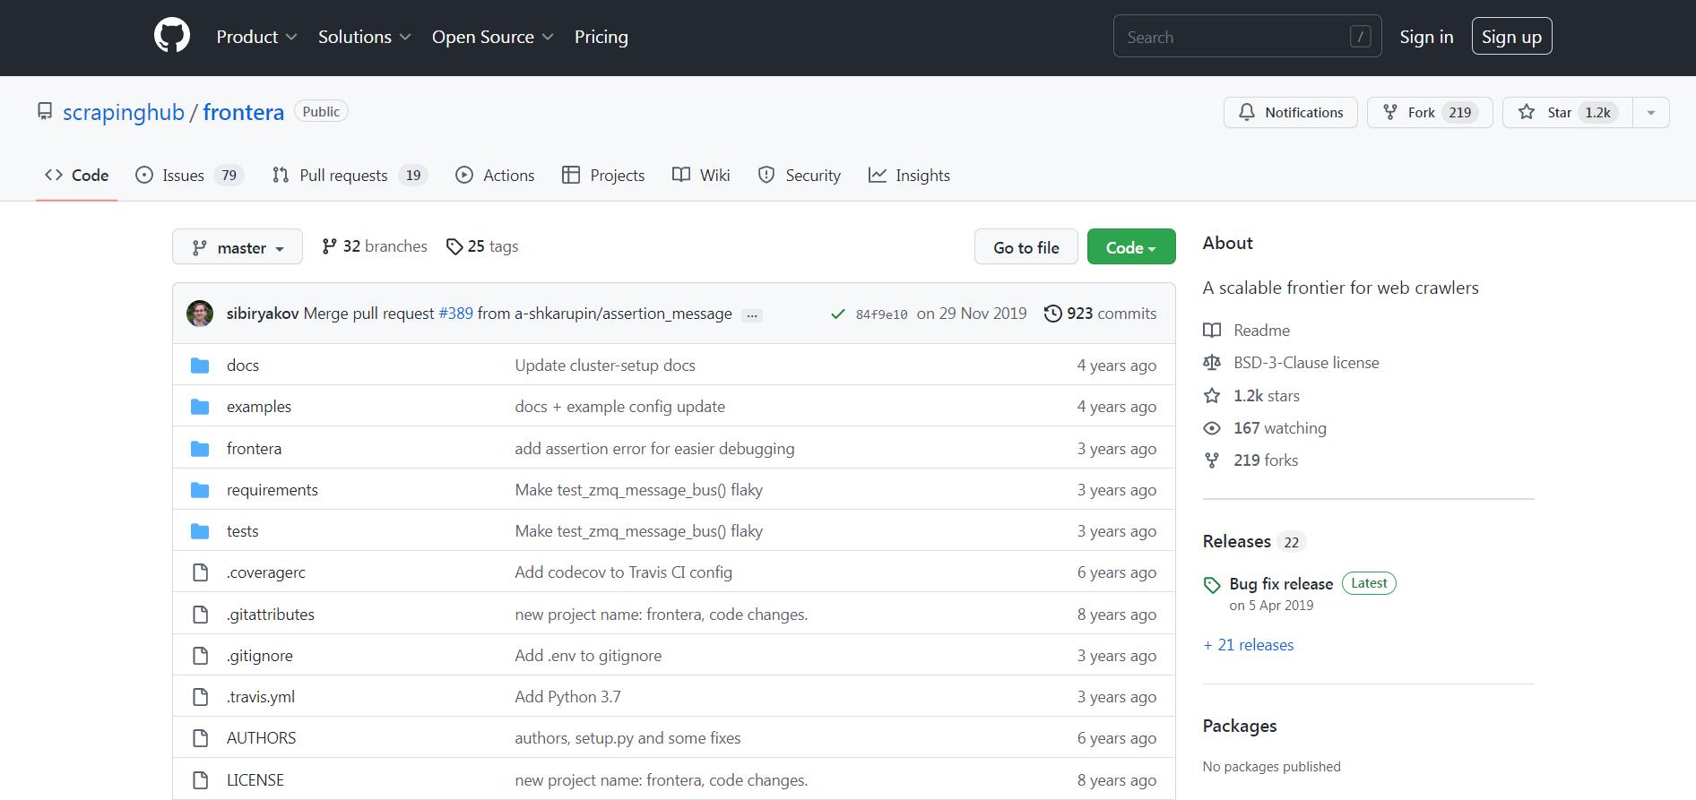Screen dimensions: 1696x800
Task: Switch to the Issues tab
Action: (x=189, y=176)
